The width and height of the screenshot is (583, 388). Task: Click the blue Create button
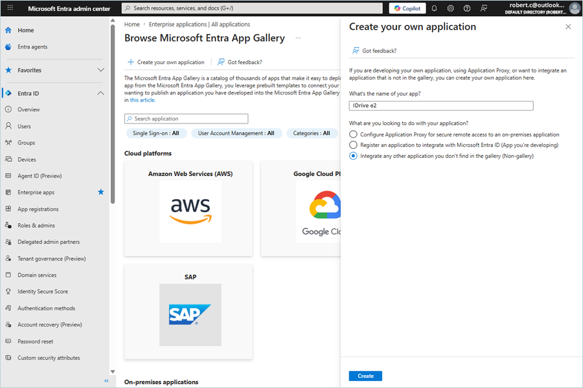365,376
